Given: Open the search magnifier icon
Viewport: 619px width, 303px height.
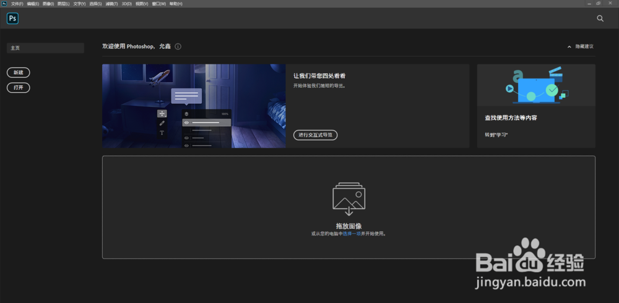Looking at the screenshot, I should [x=600, y=19].
